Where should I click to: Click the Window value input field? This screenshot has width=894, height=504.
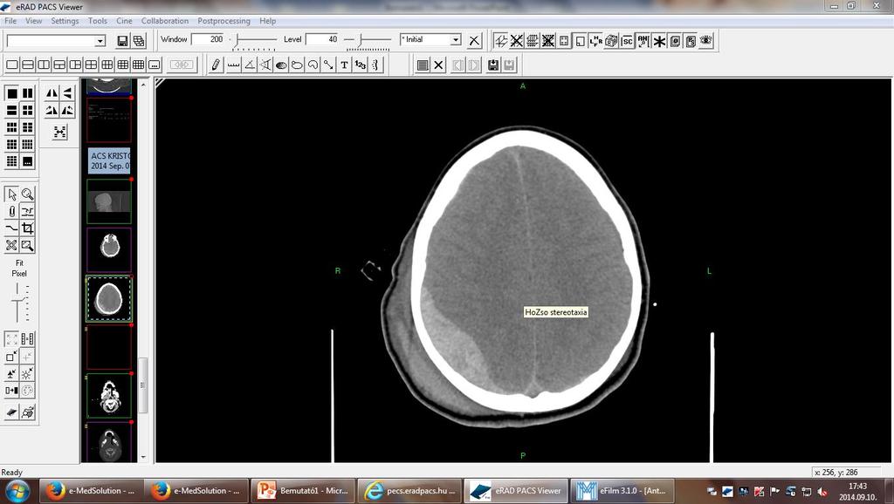pyautogui.click(x=208, y=39)
